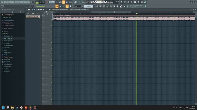Click the green playhead marker on timeline
This screenshot has height=110, width=197.
[x=137, y=13]
